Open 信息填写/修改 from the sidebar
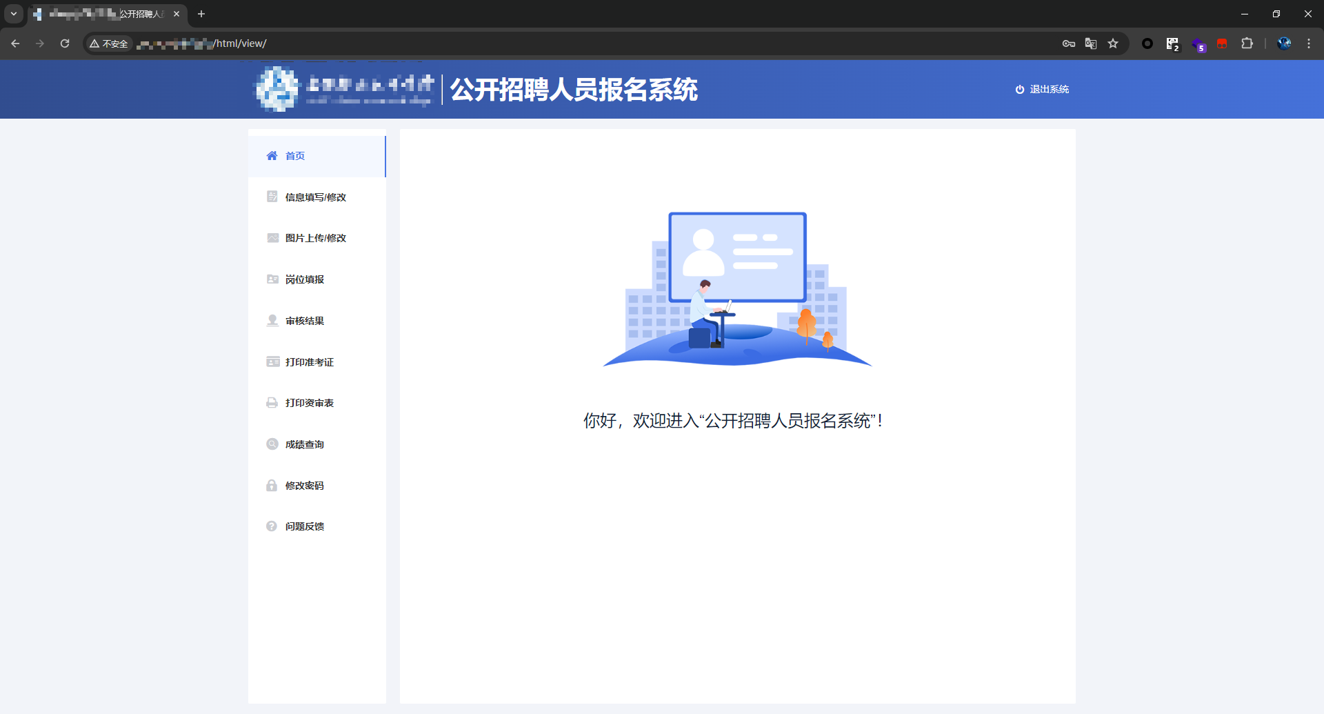The image size is (1324, 714). 315,197
